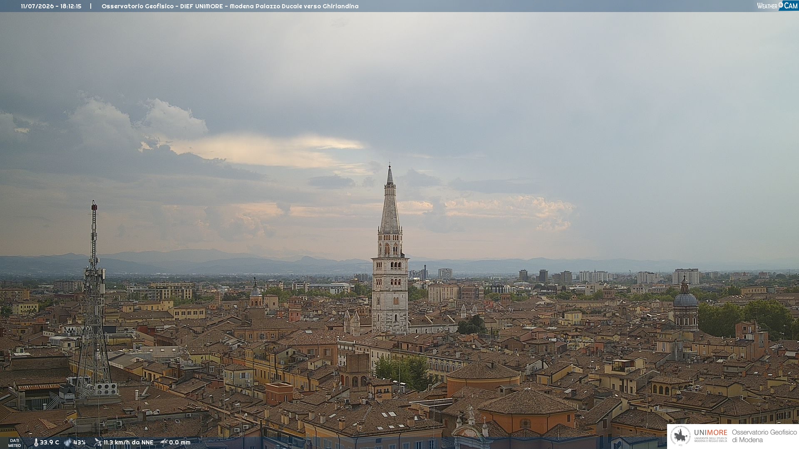Click the thermometer temperature icon
The image size is (799, 449).
36,442
